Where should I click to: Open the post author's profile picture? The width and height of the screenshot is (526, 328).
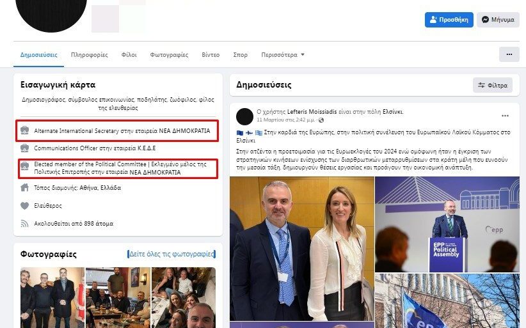point(244,116)
